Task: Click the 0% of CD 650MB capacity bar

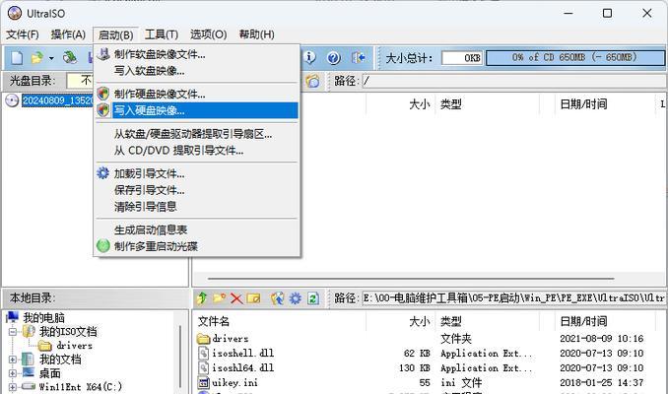Action: click(575, 57)
